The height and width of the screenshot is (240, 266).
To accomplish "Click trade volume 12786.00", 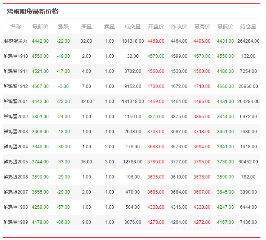I will click(x=133, y=162).
